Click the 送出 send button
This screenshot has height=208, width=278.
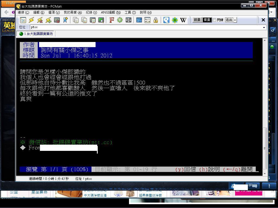[x=229, y=20]
